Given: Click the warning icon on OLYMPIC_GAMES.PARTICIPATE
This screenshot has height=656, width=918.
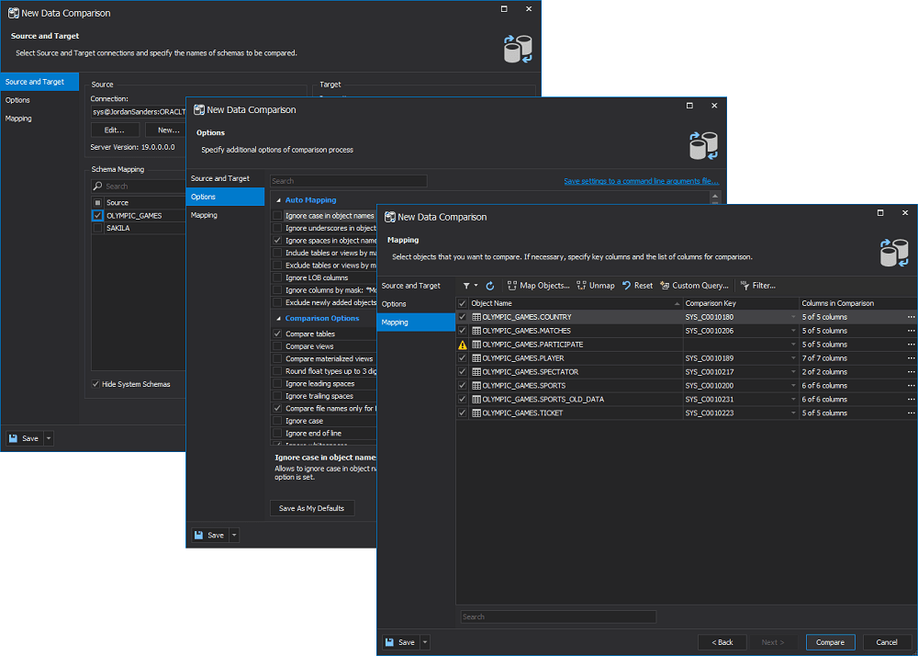Looking at the screenshot, I should pyautogui.click(x=464, y=344).
